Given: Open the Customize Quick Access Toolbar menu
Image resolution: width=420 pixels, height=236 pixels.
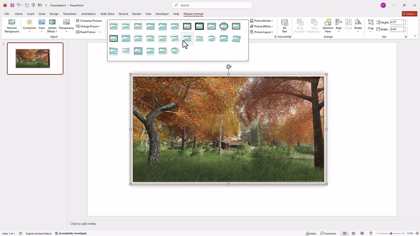Looking at the screenshot, I should 46,5.
